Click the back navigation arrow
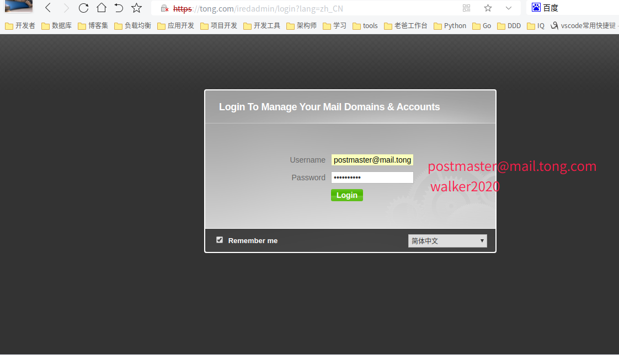This screenshot has height=355, width=619. point(48,8)
